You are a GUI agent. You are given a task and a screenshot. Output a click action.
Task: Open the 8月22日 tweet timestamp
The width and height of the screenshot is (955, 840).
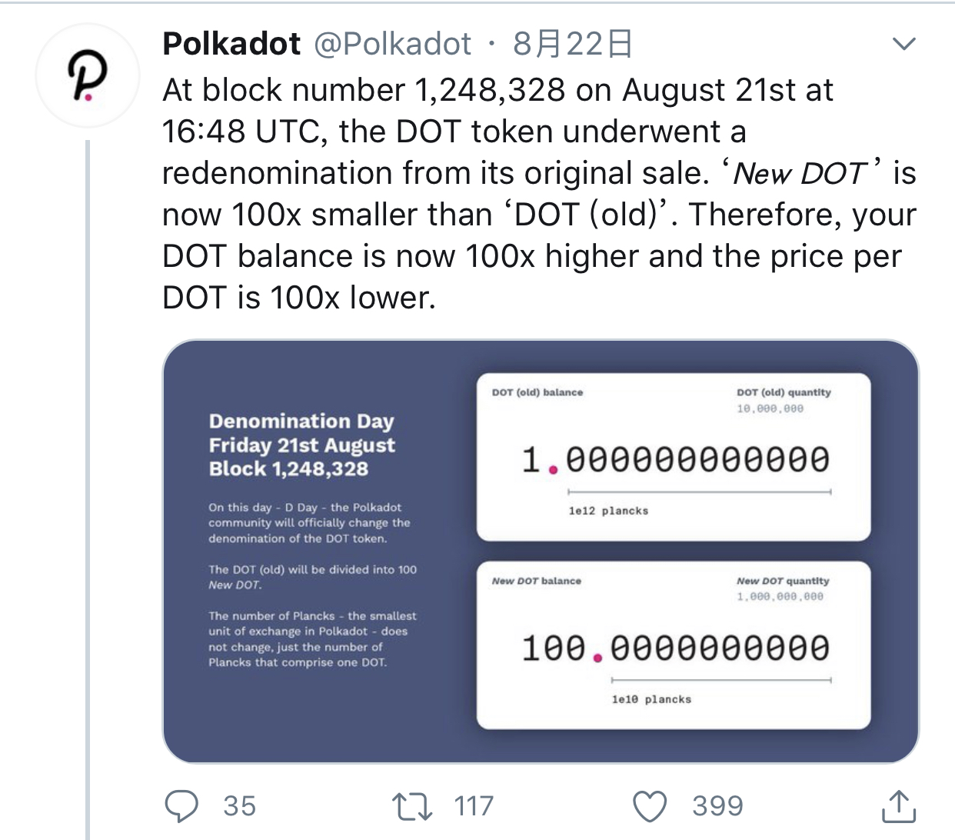tap(573, 44)
